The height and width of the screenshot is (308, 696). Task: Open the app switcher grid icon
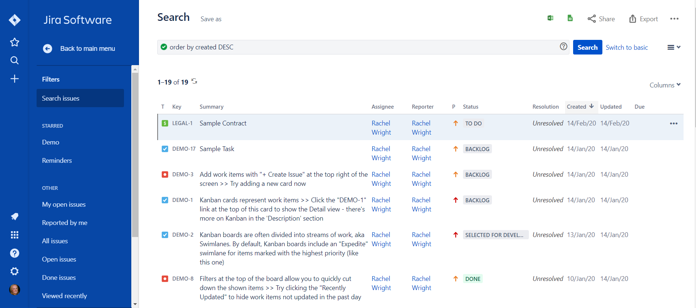(15, 235)
